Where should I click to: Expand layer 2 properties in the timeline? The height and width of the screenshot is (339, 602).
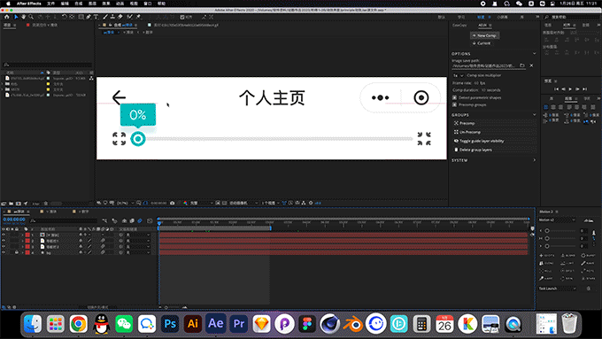tap(22, 241)
